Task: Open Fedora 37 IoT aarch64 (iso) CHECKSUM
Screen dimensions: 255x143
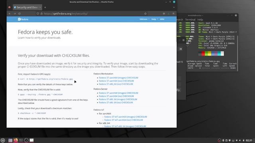Action: tap(124, 120)
